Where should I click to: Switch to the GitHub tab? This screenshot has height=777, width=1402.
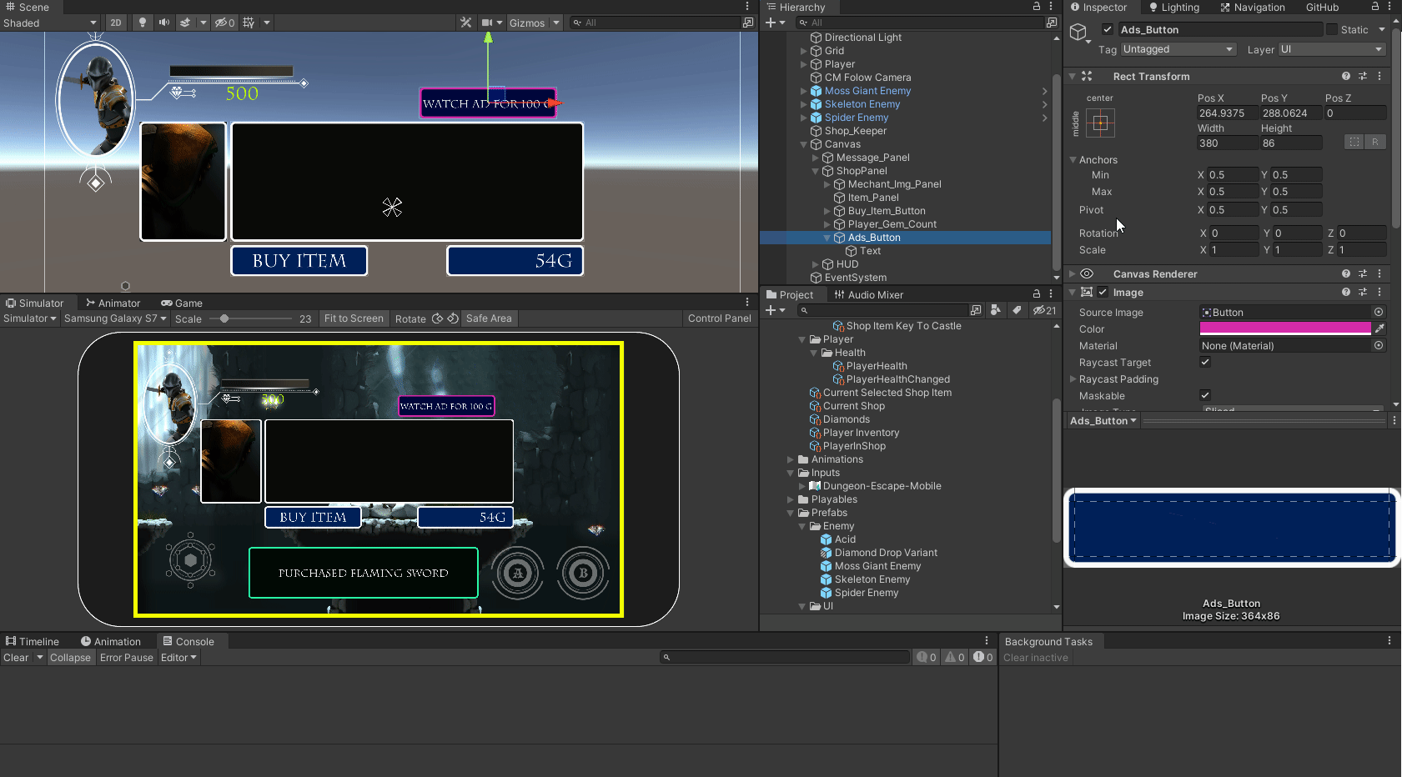coord(1322,7)
